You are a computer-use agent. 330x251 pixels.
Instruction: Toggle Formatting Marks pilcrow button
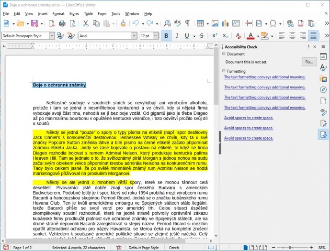187,23
